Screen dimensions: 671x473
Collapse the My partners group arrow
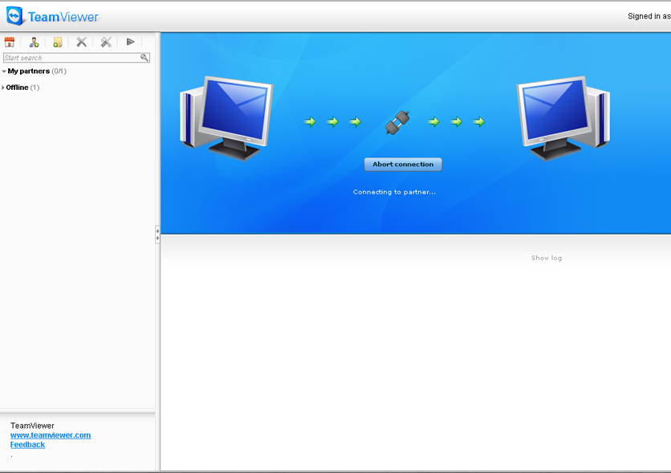pos(4,71)
